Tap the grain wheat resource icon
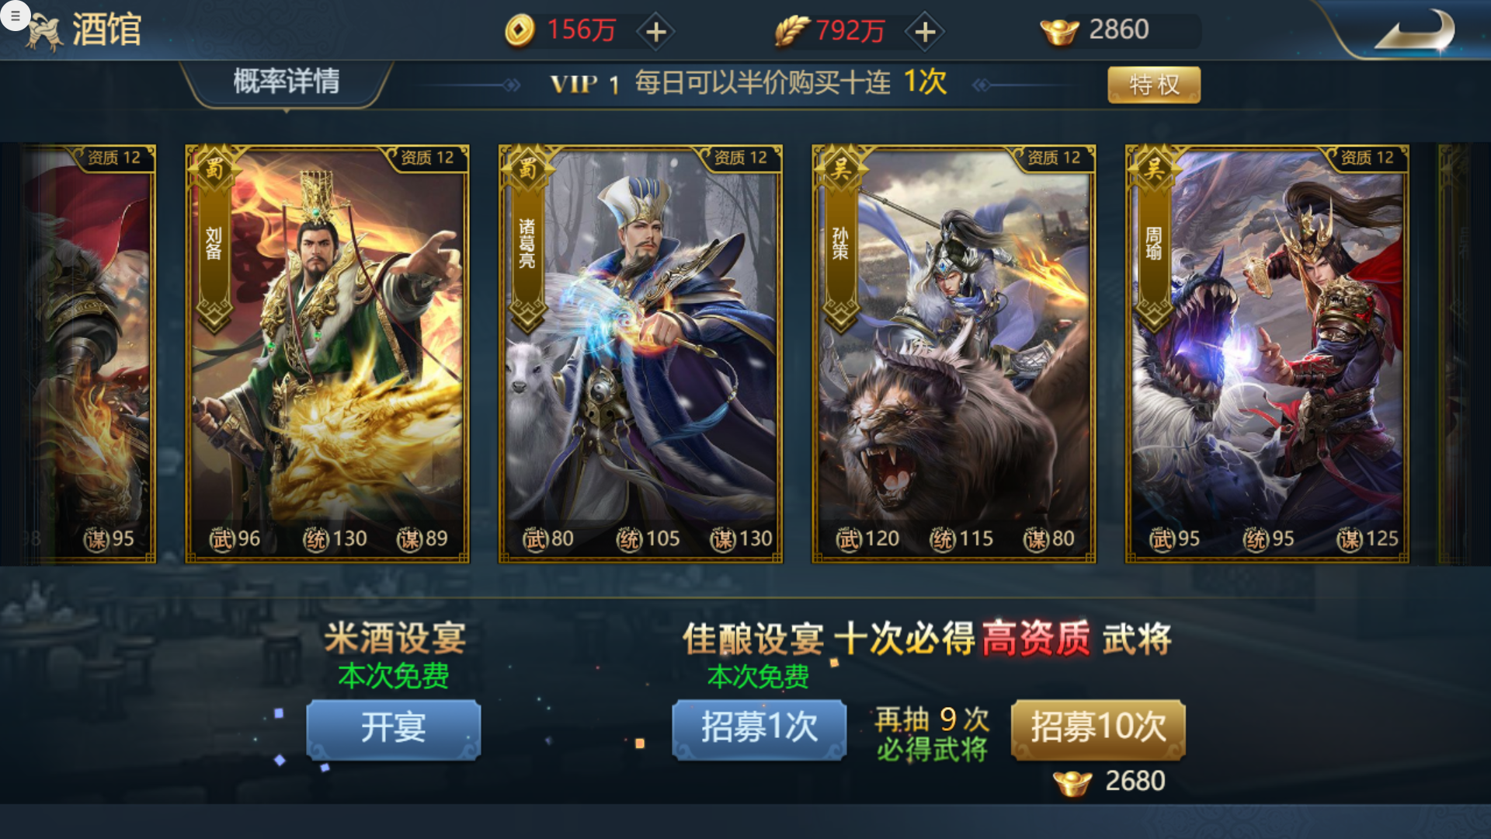1491x839 pixels. point(792,31)
